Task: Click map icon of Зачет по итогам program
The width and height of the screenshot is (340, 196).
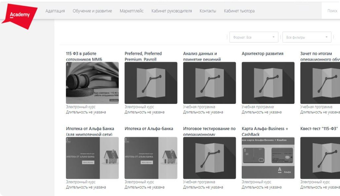Action: coord(320,83)
